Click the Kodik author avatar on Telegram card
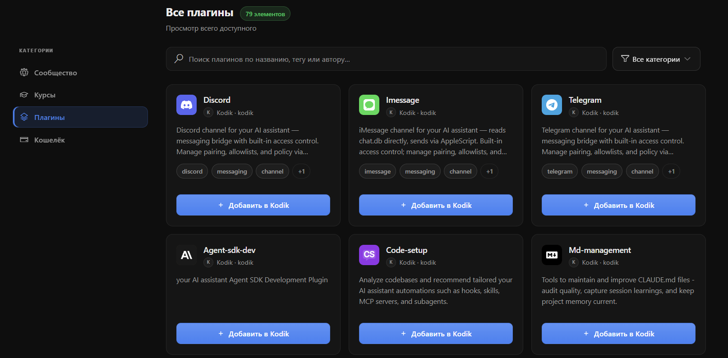This screenshot has height=358, width=728. coord(574,113)
